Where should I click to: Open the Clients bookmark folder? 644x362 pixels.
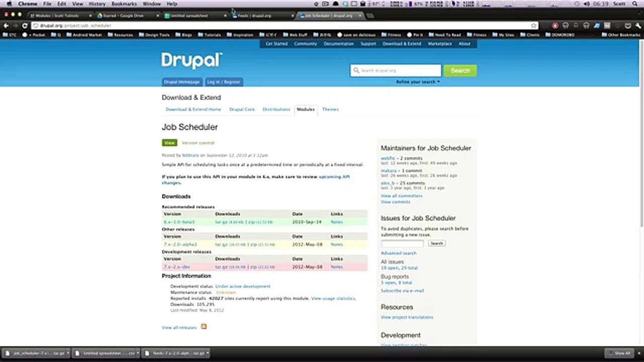point(529,35)
